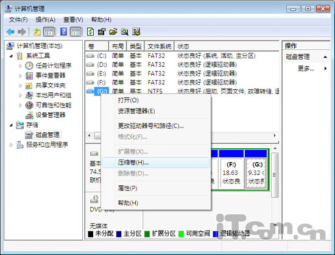Click the open folder toolbar icon
Image resolution: width=335 pixels, height=255 pixels.
pyautogui.click(x=113, y=32)
